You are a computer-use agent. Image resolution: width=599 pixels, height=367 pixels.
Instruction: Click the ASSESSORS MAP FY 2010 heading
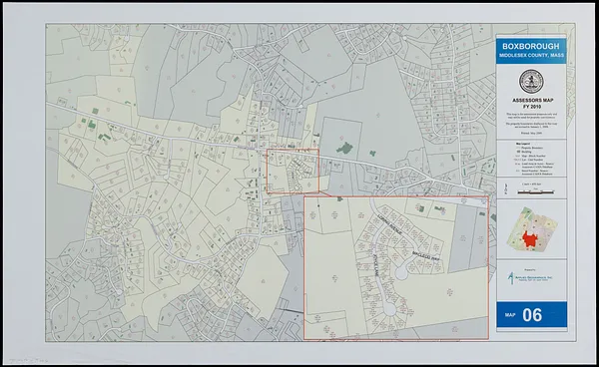pos(532,103)
